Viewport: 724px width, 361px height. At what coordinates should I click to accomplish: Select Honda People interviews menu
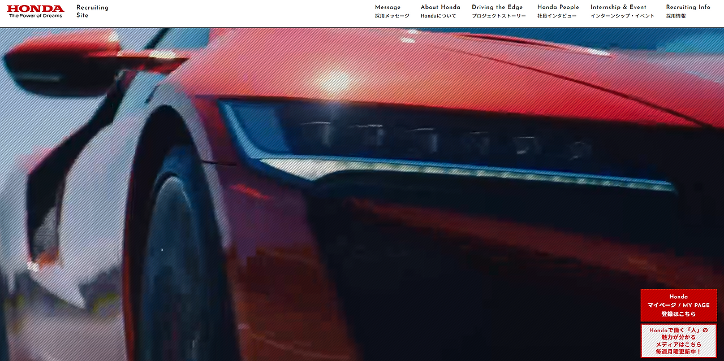point(558,11)
